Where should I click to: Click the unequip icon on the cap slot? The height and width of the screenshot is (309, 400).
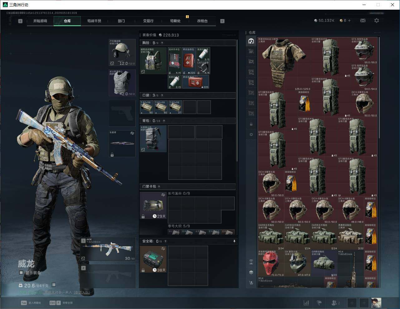[112, 64]
